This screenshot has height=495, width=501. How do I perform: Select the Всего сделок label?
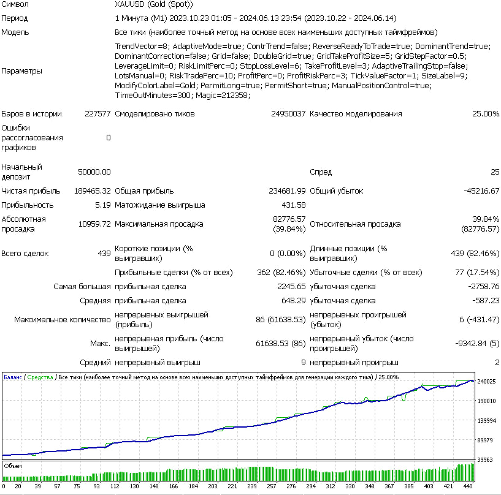(x=25, y=254)
